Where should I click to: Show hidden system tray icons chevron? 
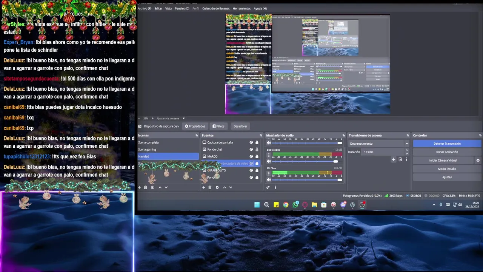(x=434, y=205)
